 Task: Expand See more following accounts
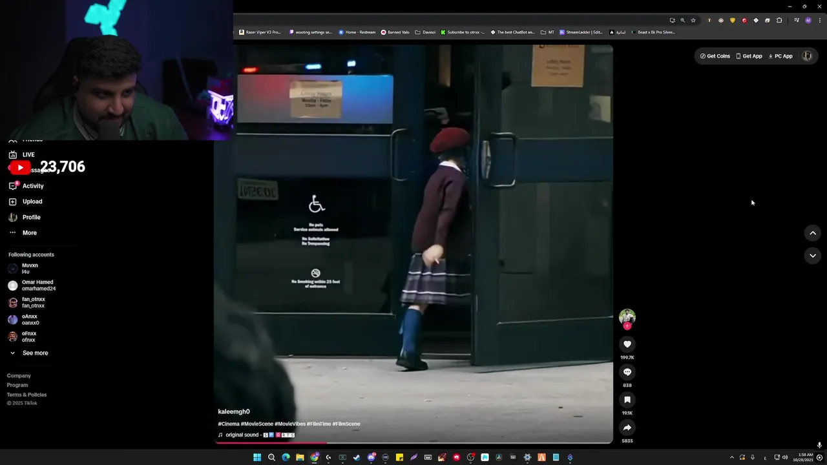pyautogui.click(x=28, y=353)
